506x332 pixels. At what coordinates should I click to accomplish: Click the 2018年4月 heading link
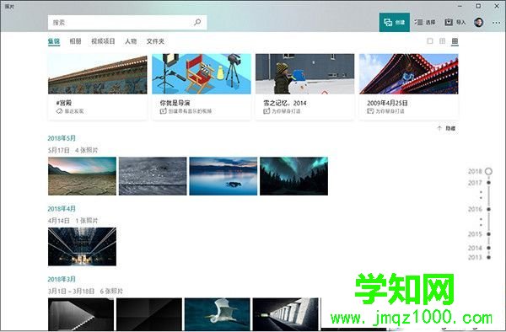tap(62, 209)
